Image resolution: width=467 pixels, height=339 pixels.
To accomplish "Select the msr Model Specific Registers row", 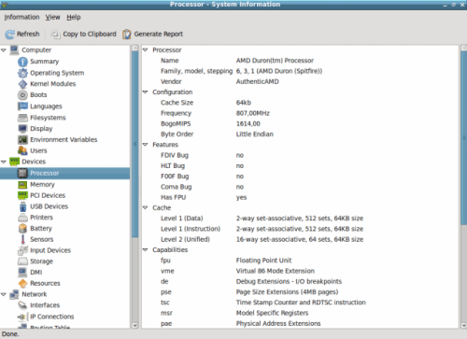I will [300, 313].
